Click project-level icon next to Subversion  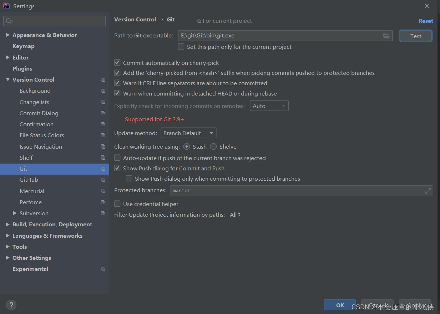(103, 213)
